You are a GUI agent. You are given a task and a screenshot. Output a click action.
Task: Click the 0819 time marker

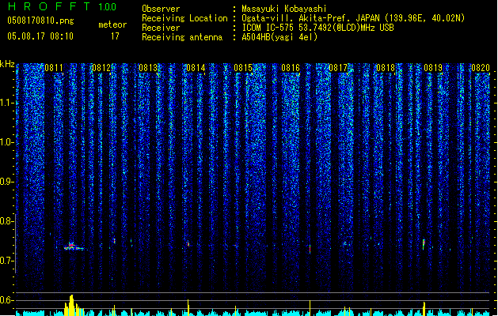coord(433,68)
